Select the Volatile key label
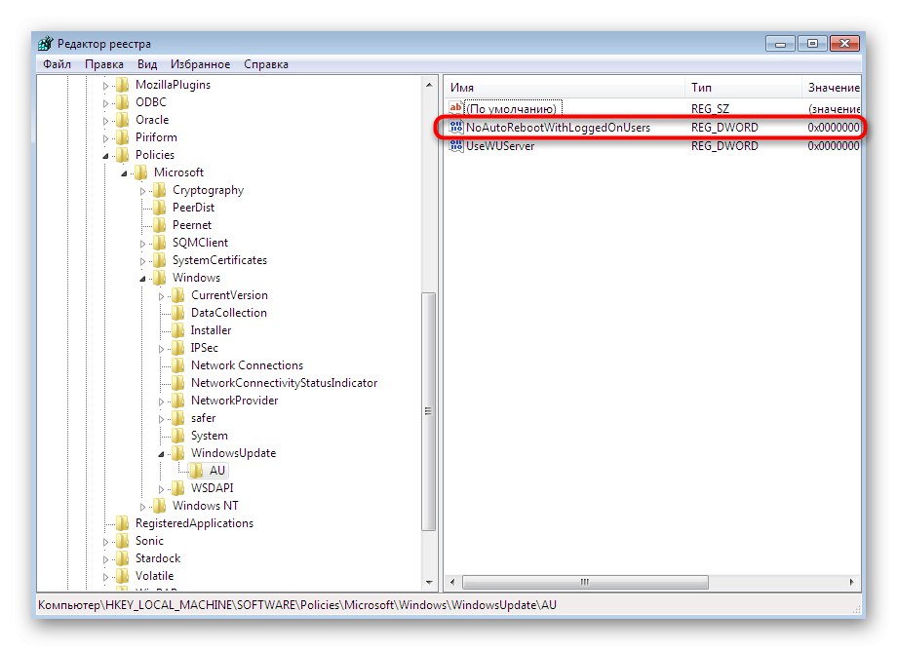 click(x=154, y=576)
